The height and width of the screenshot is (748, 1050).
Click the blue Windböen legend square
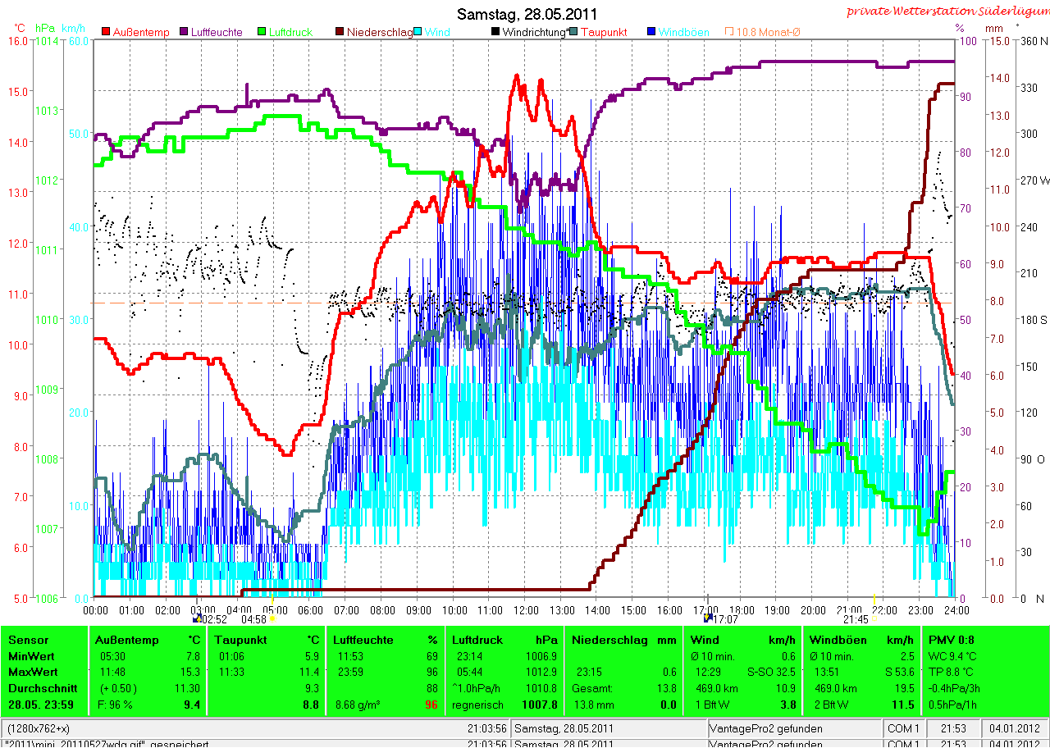[651, 32]
